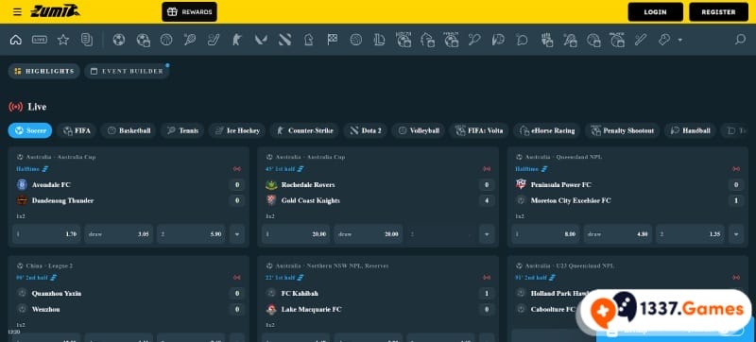Select the Soccer ball icon in sports bar
Image resolution: width=756 pixels, height=342 pixels.
click(119, 40)
